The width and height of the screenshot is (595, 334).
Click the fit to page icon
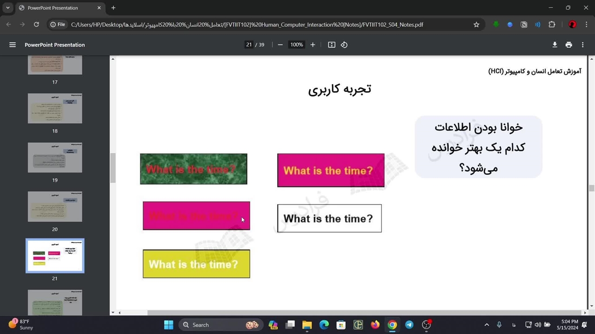331,45
